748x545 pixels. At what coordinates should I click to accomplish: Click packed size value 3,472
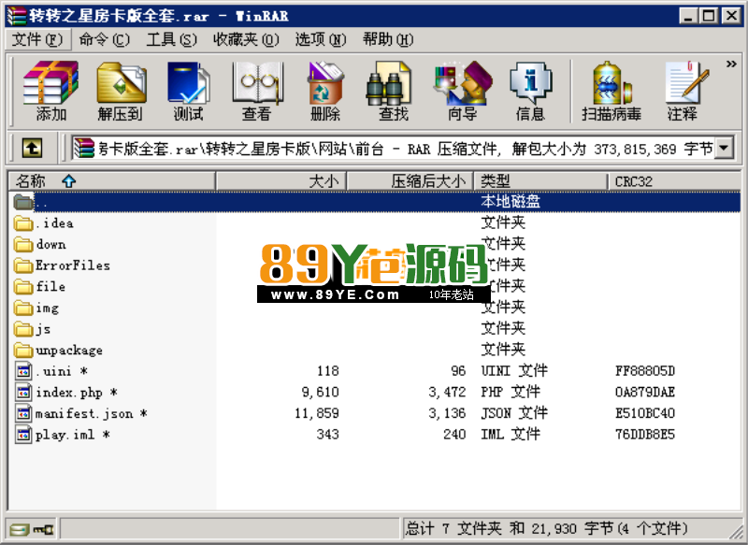click(x=447, y=393)
